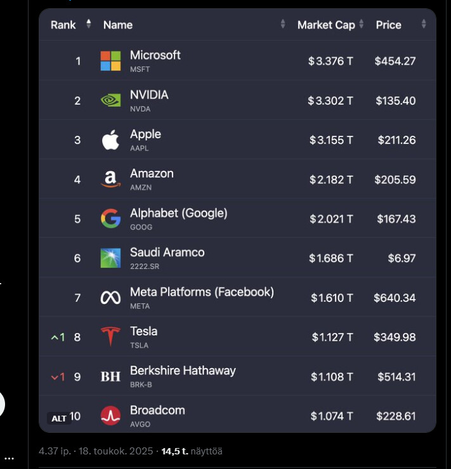Click the MSFT ticker symbol

coord(140,69)
